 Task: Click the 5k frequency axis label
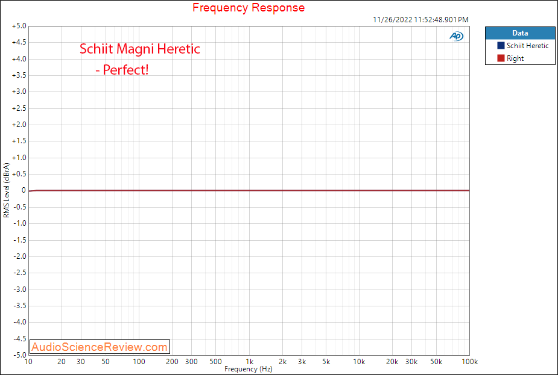pyautogui.click(x=326, y=362)
